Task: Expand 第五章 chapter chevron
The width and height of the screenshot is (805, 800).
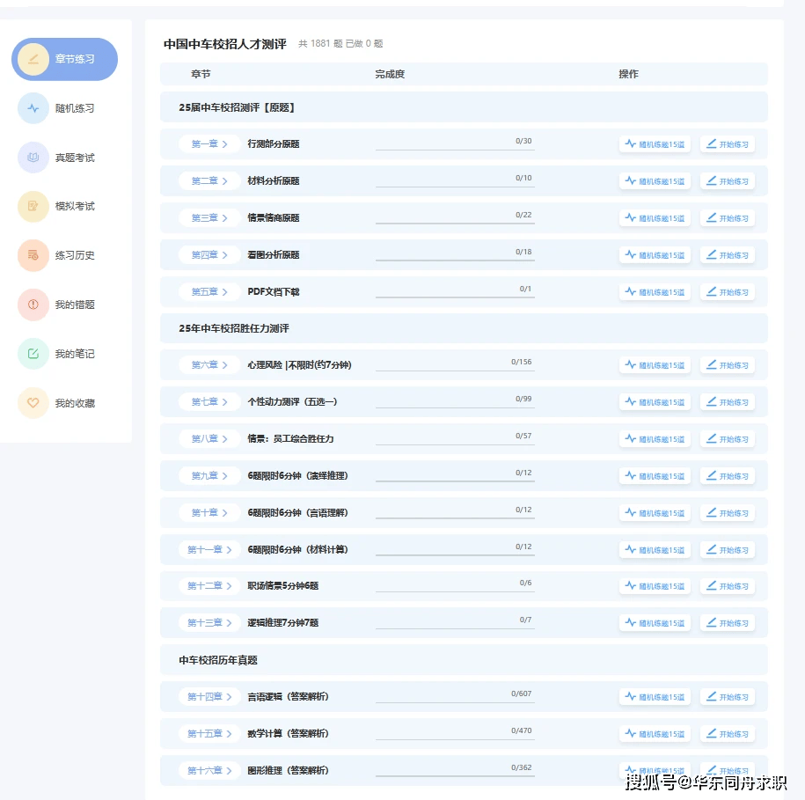Action: (x=225, y=292)
